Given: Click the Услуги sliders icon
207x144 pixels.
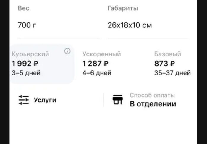Looking at the screenshot, I should pos(24,100).
